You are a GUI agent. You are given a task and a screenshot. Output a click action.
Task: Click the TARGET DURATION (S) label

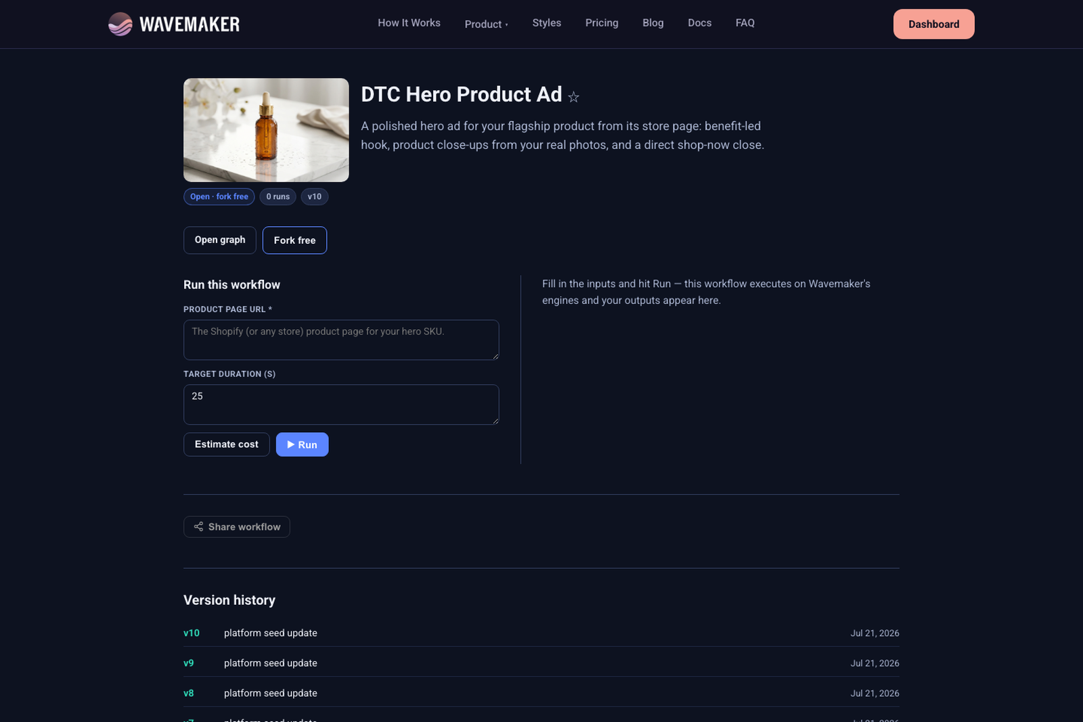point(229,374)
